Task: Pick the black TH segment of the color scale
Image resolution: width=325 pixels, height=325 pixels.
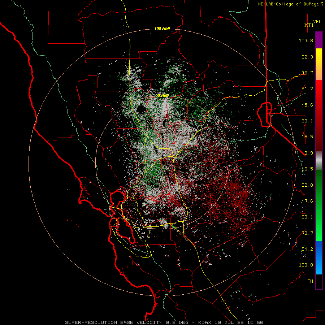Action: coord(319,281)
